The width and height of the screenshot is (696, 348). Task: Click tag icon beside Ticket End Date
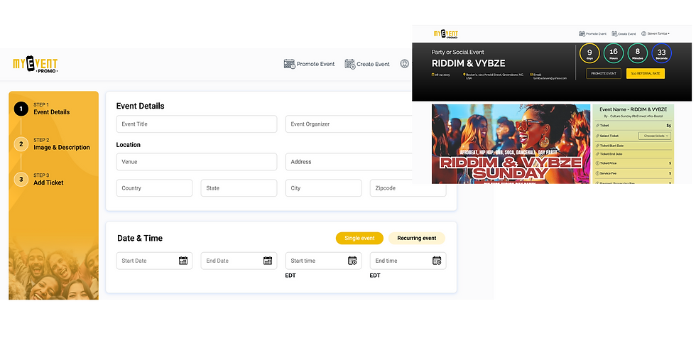pyautogui.click(x=597, y=154)
